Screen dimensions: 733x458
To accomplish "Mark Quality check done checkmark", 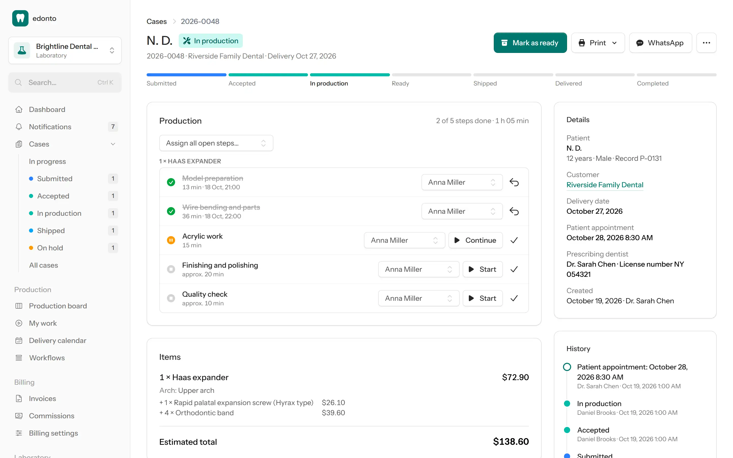I will [514, 298].
